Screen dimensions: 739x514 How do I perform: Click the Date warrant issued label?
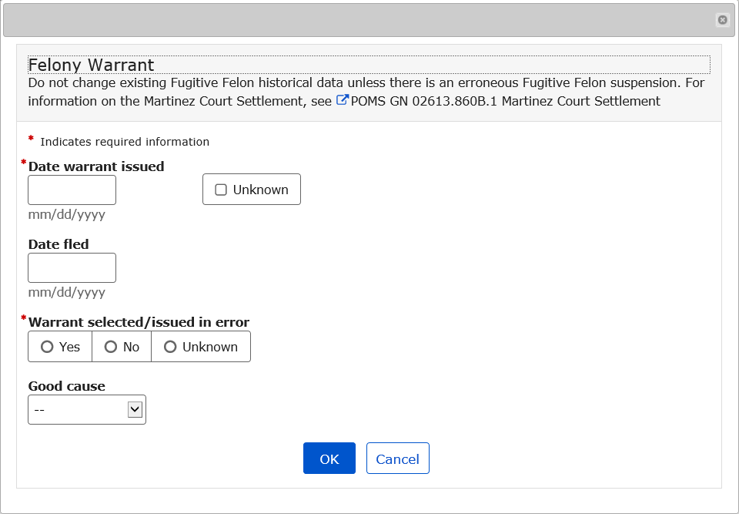click(x=96, y=166)
